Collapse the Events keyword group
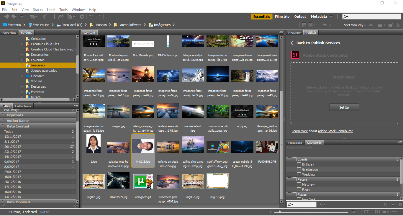This screenshot has width=403, height=216. pos(289,159)
